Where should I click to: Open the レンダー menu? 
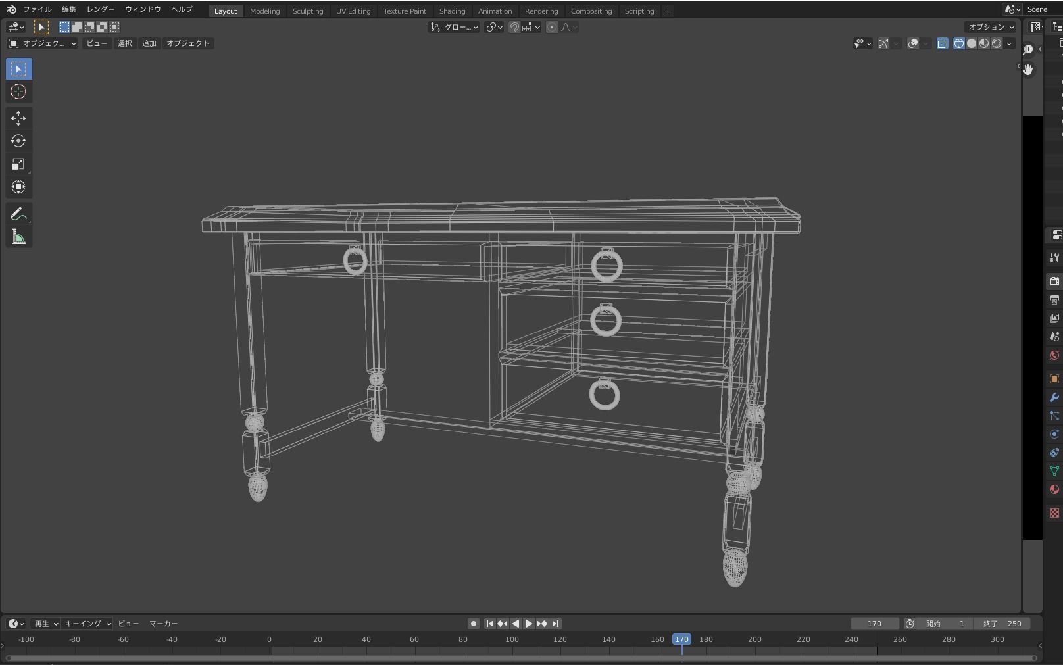pyautogui.click(x=100, y=9)
